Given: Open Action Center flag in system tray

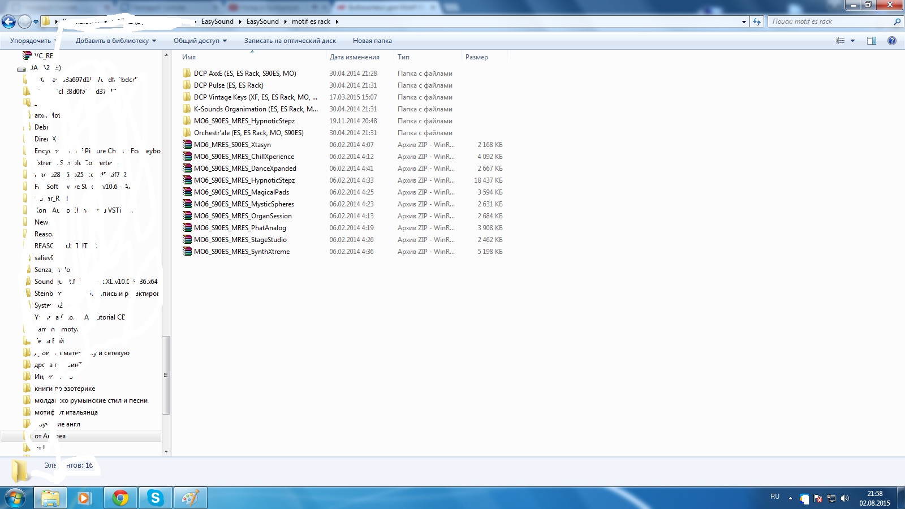Looking at the screenshot, I should click(x=818, y=498).
